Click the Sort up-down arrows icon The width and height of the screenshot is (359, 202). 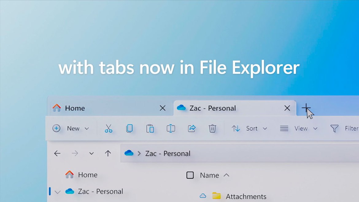(x=236, y=129)
